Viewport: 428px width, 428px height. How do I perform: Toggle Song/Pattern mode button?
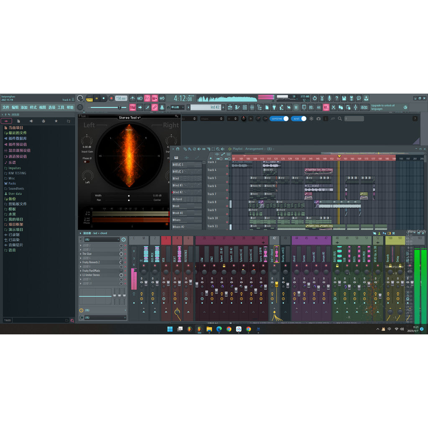point(89,99)
